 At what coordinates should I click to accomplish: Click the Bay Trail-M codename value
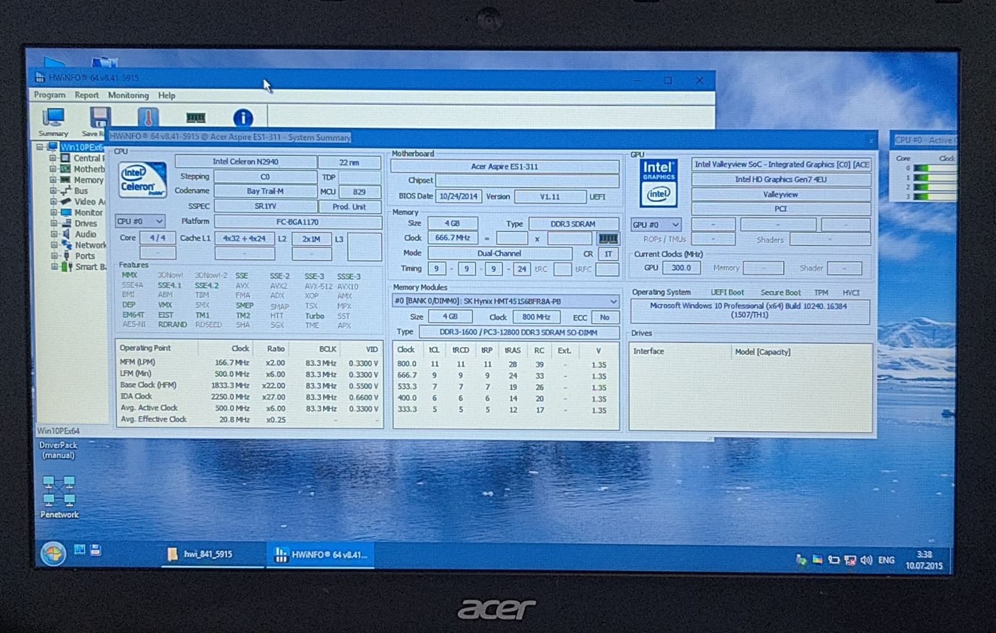pos(265,191)
